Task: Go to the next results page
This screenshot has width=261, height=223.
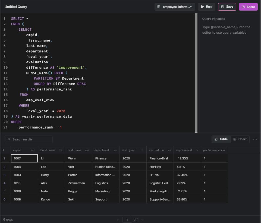Action: point(143,220)
